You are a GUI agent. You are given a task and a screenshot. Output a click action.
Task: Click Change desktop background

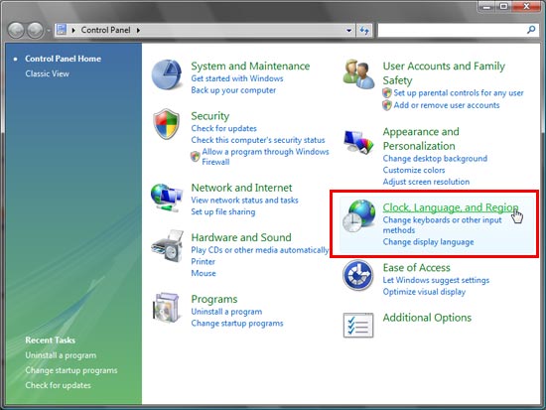tap(435, 159)
